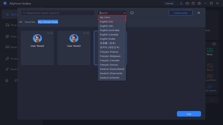Select Deutsch (Deutschland) language
Image resolution: width=223 pixels, height=125 pixels.
[112, 69]
